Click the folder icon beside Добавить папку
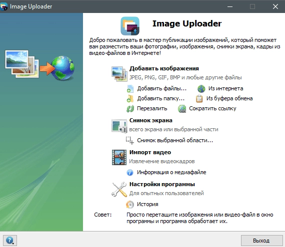Viewport: 285px width, 247px height. [x=130, y=98]
